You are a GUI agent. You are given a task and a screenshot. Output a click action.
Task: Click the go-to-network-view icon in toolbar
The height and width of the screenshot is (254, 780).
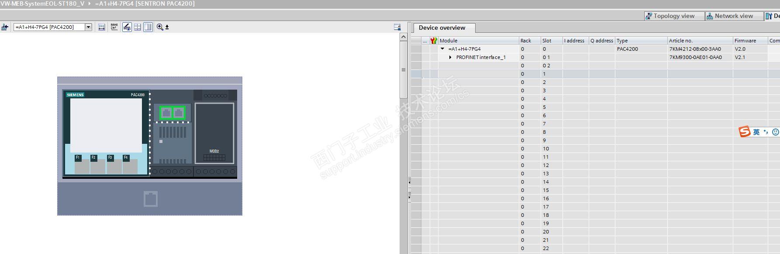pyautogui.click(x=5, y=27)
